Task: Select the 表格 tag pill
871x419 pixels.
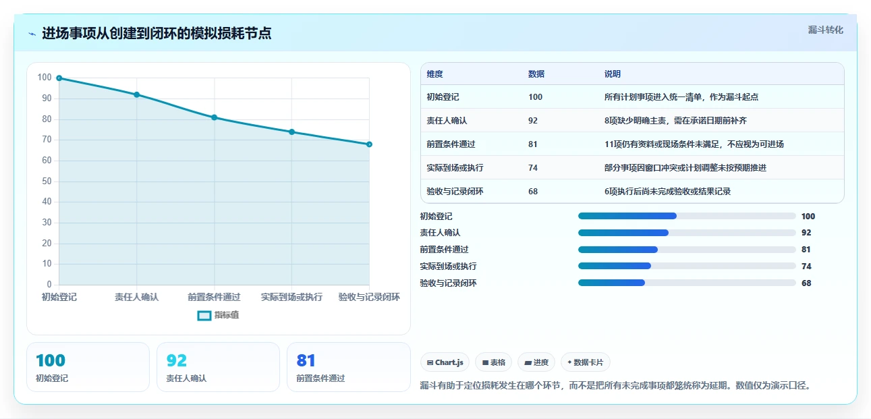Action: (494, 362)
